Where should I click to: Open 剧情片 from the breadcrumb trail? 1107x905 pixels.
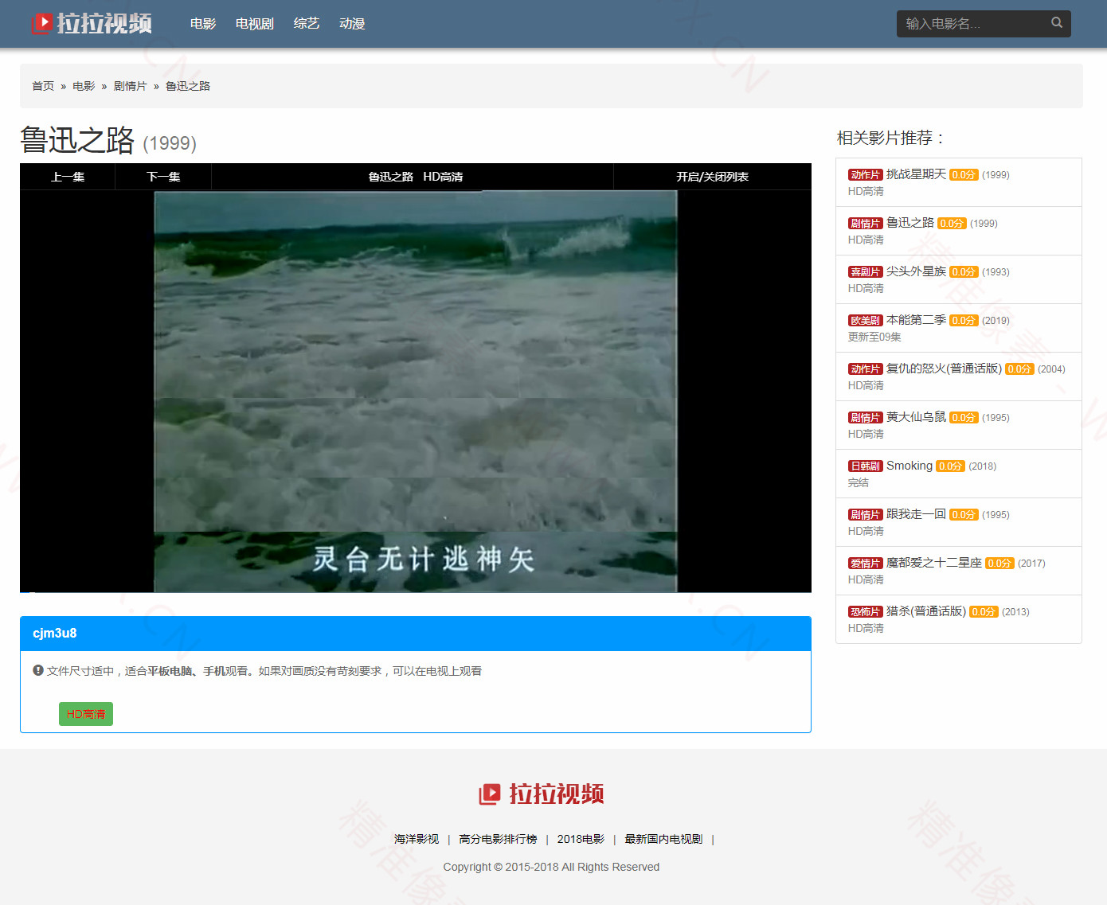pos(131,86)
